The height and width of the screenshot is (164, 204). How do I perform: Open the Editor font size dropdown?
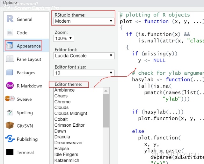pyautogui.click(x=84, y=73)
